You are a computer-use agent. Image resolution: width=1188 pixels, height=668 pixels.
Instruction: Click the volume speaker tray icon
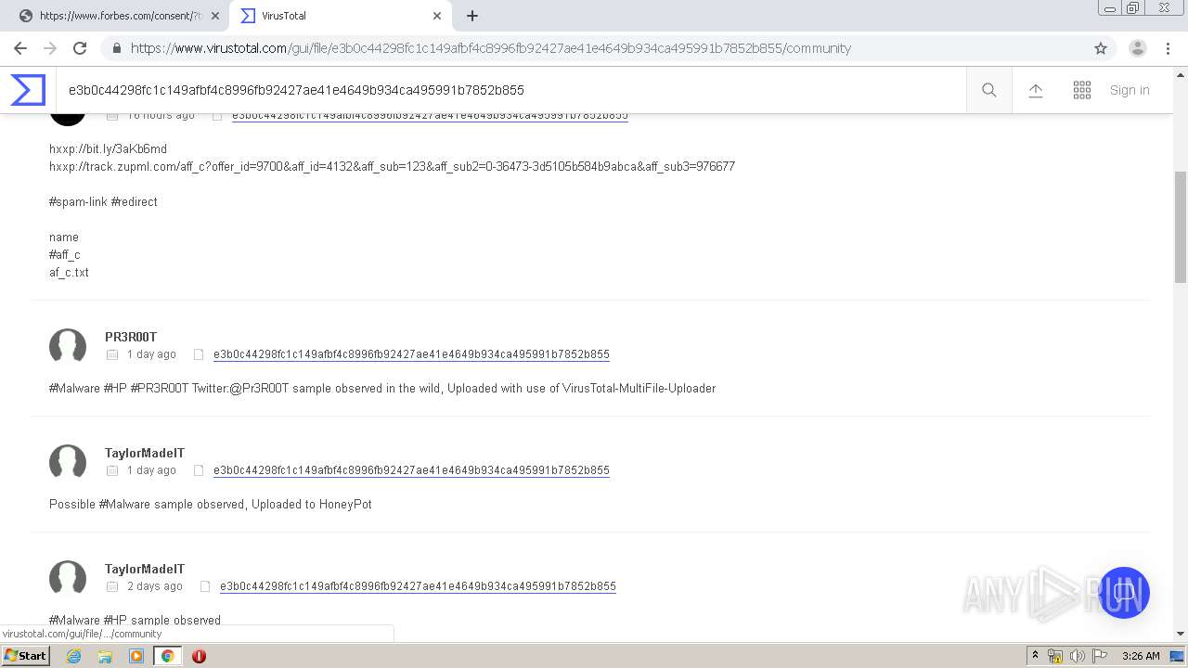[x=1077, y=656]
